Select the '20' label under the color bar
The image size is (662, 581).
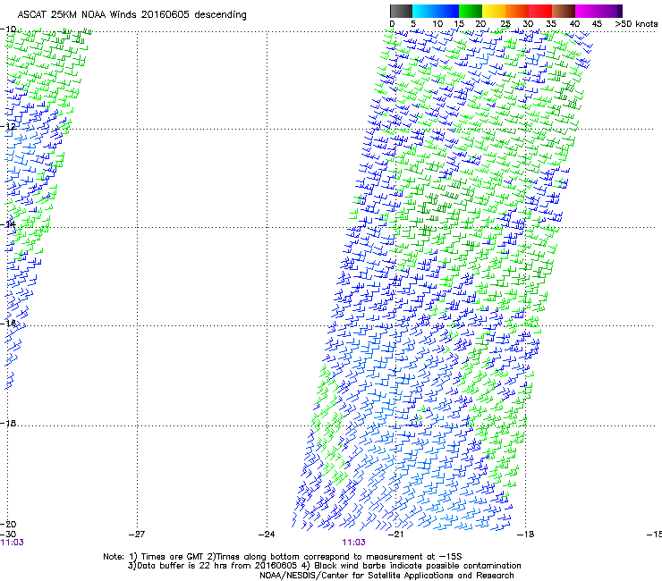tap(480, 23)
